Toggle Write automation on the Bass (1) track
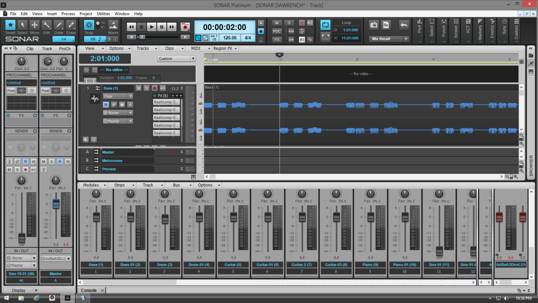Screen dimensions: 538x303 (114, 105)
